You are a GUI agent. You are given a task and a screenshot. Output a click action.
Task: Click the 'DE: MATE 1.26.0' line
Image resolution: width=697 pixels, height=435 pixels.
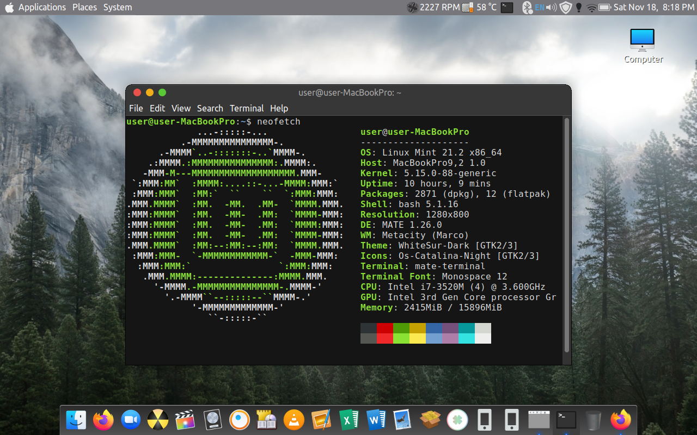pos(401,225)
